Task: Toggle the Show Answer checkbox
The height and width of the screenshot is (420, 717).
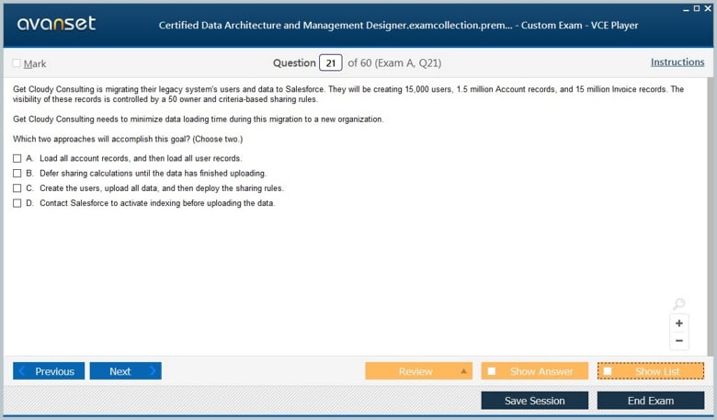Action: (x=492, y=371)
